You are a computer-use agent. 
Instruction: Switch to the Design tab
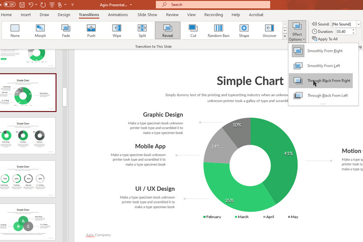pyautogui.click(x=64, y=15)
